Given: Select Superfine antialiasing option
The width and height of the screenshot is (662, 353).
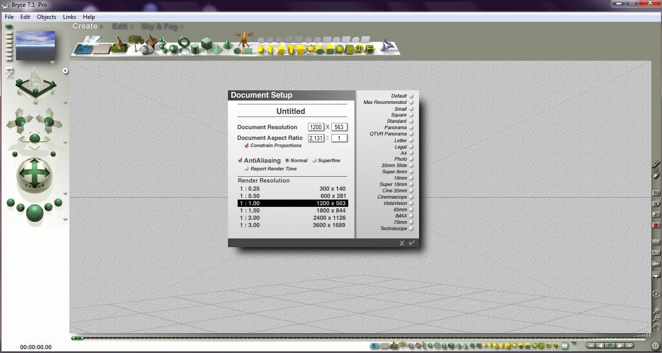Looking at the screenshot, I should [314, 160].
